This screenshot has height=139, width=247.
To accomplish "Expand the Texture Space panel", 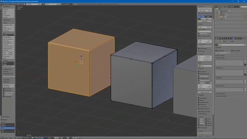I will [x=220, y=56].
